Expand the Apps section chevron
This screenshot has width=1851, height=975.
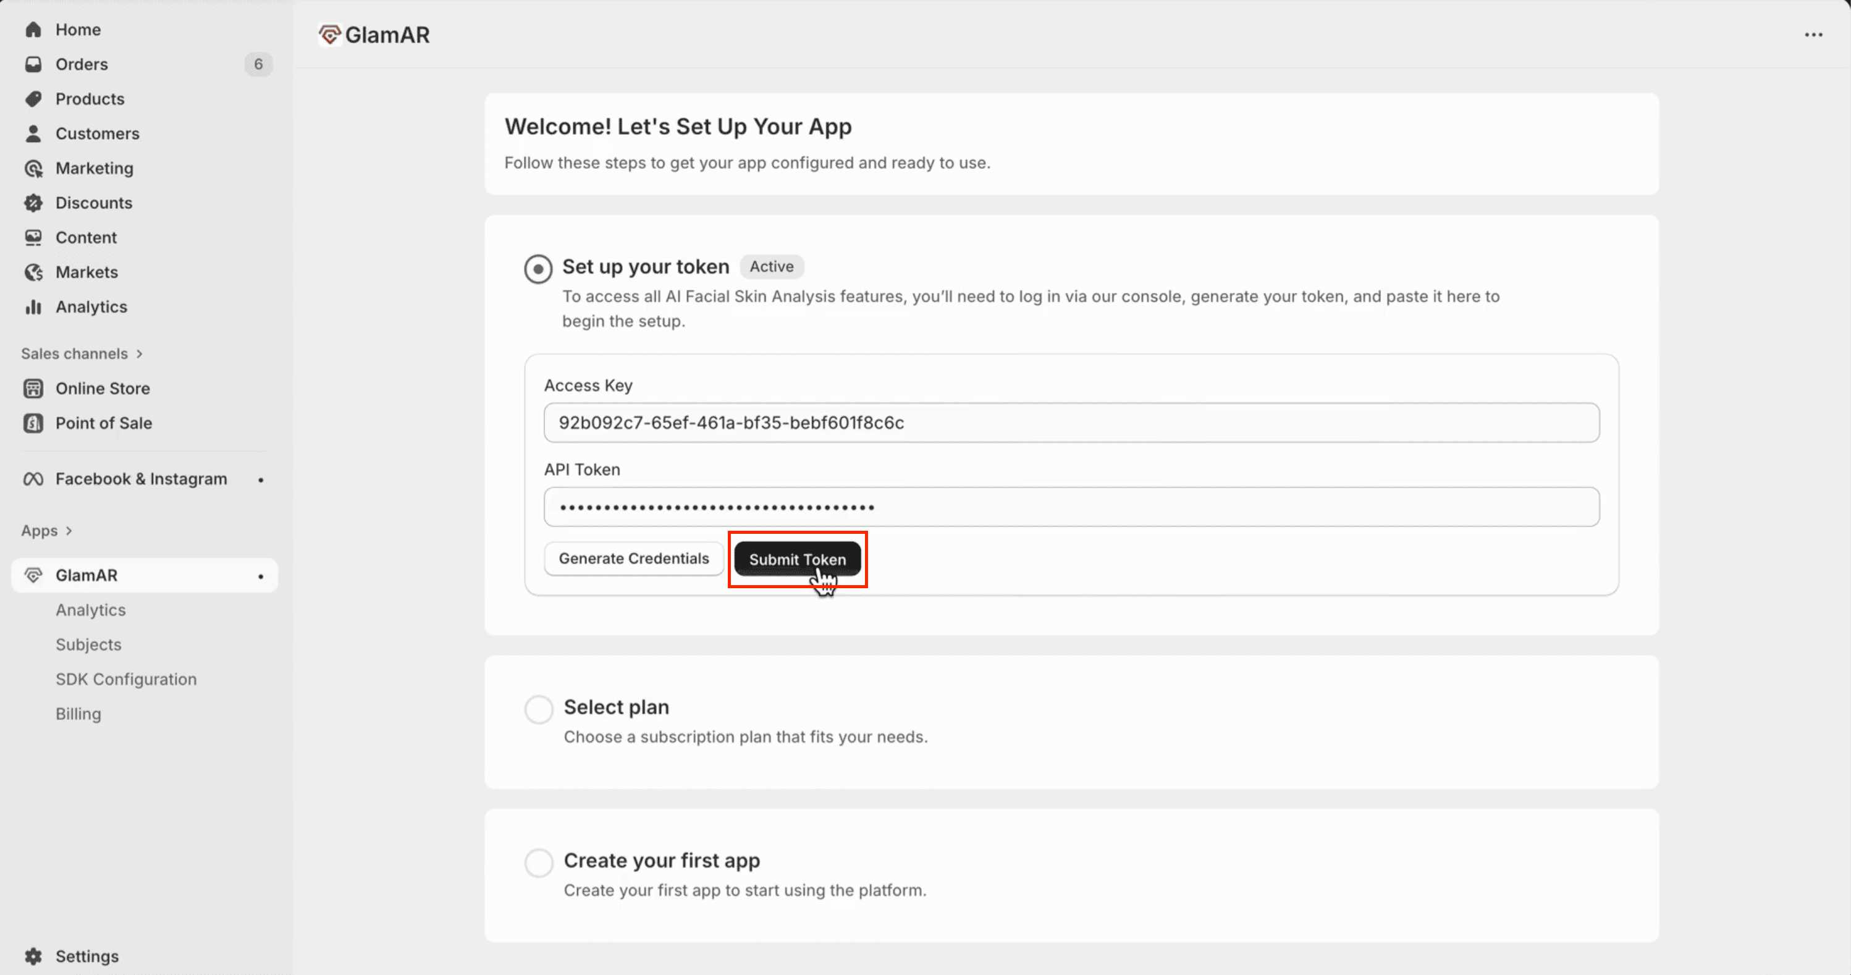(x=69, y=531)
